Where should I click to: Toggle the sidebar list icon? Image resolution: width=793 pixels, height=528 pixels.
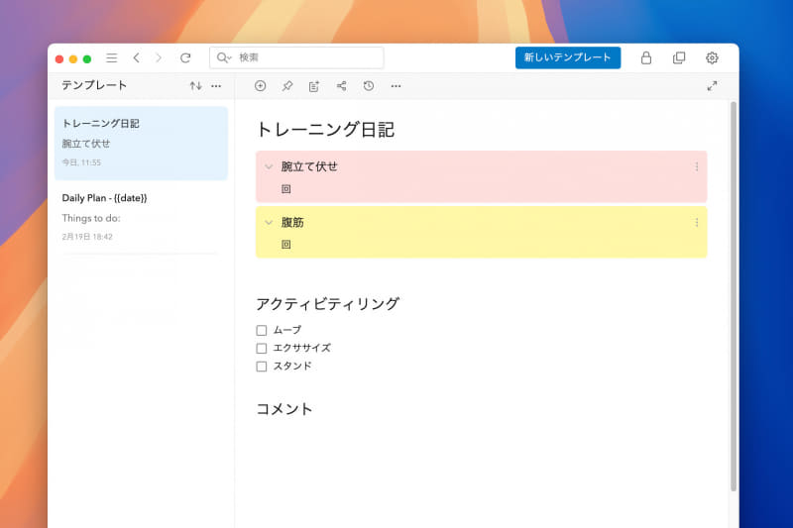(x=111, y=58)
